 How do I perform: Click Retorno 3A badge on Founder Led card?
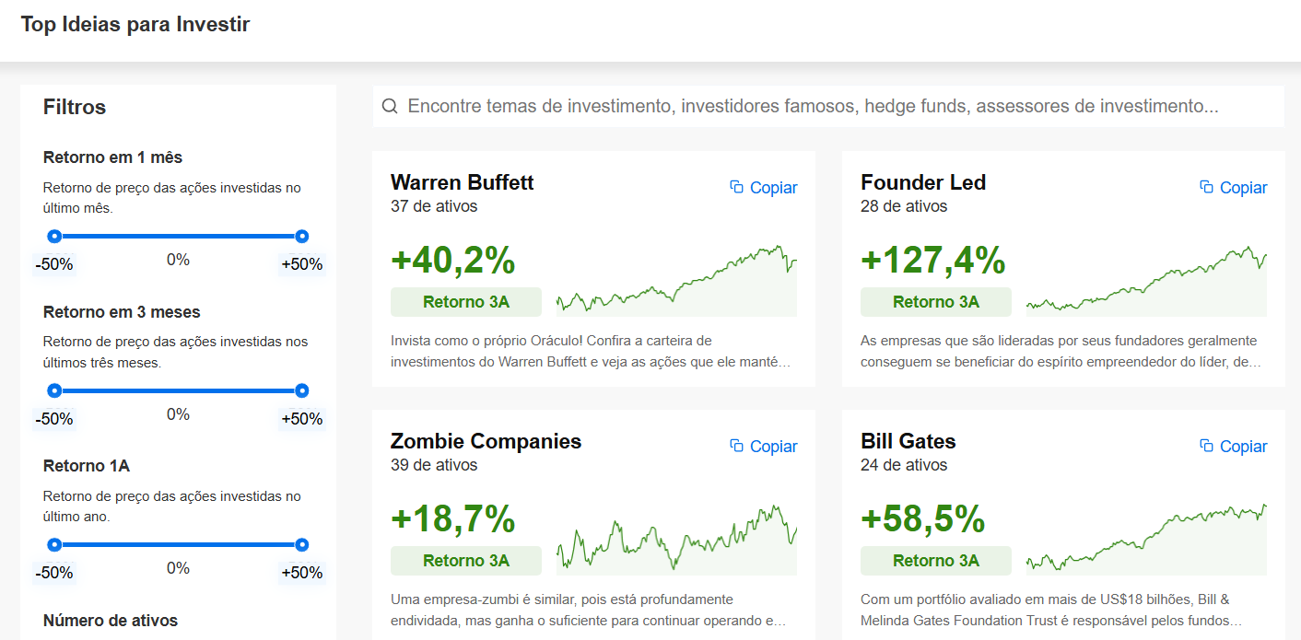tap(936, 302)
